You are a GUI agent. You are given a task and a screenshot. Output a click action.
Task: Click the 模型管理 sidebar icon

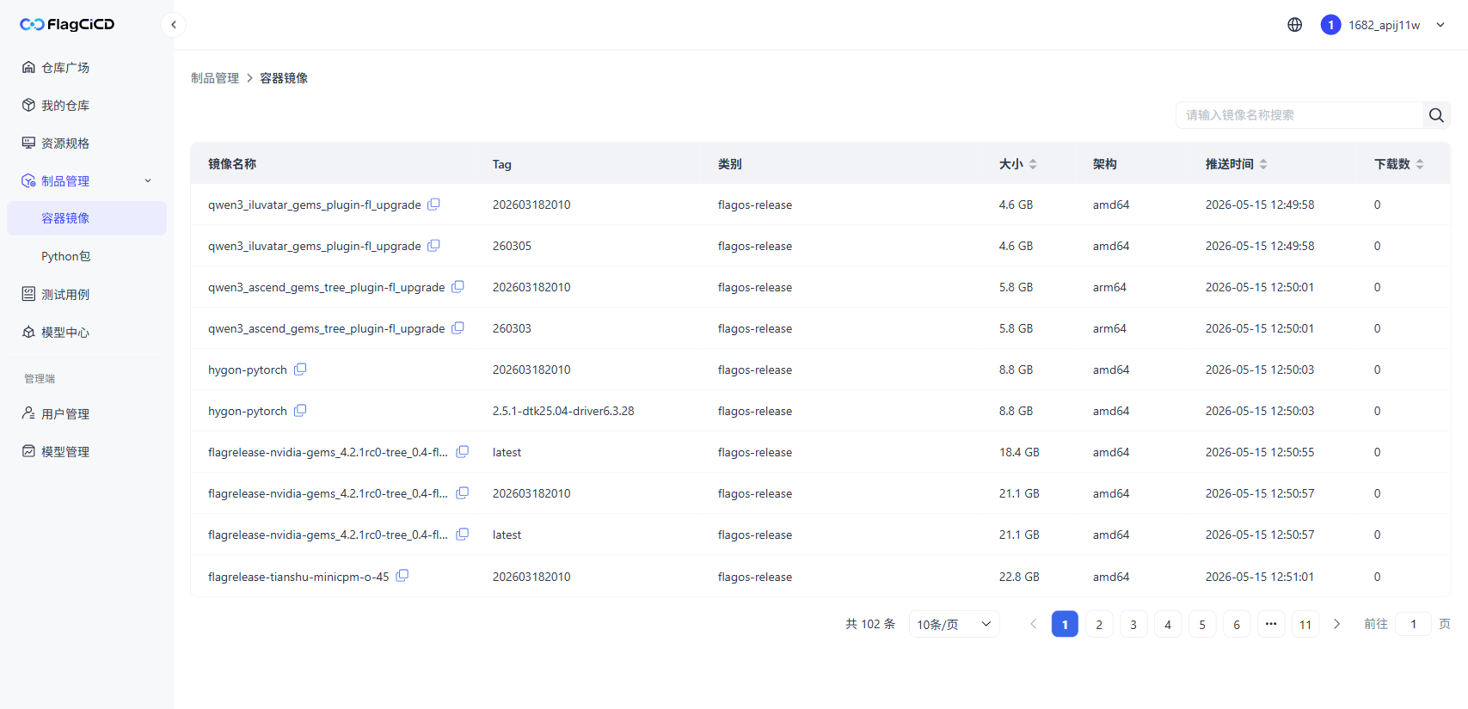28,451
